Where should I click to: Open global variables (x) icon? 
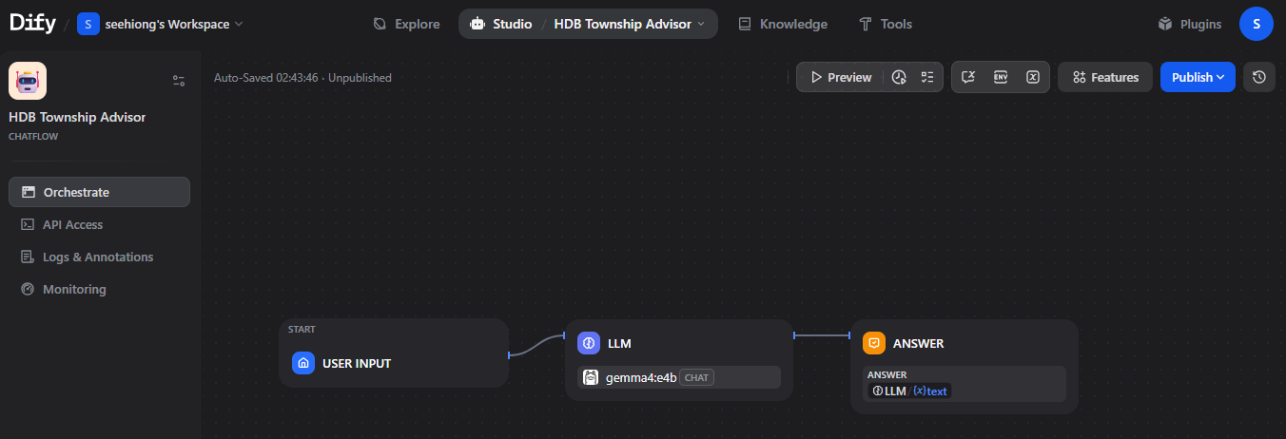pos(1033,77)
